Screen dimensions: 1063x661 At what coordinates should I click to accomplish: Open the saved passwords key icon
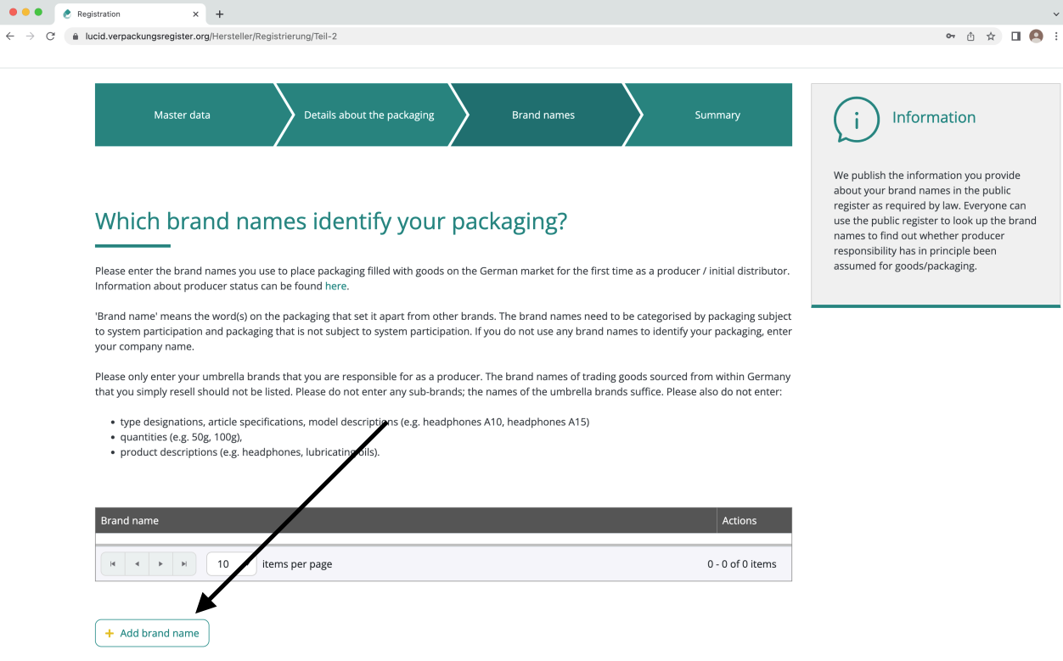coord(950,36)
